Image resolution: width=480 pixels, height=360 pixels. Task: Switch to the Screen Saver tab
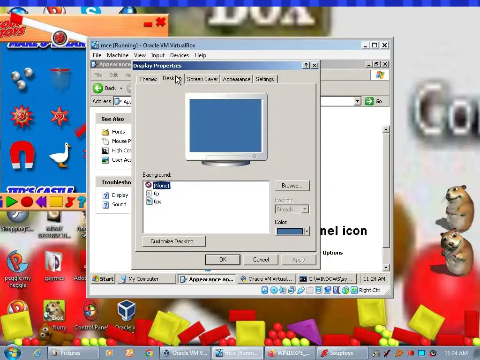pyautogui.click(x=202, y=79)
